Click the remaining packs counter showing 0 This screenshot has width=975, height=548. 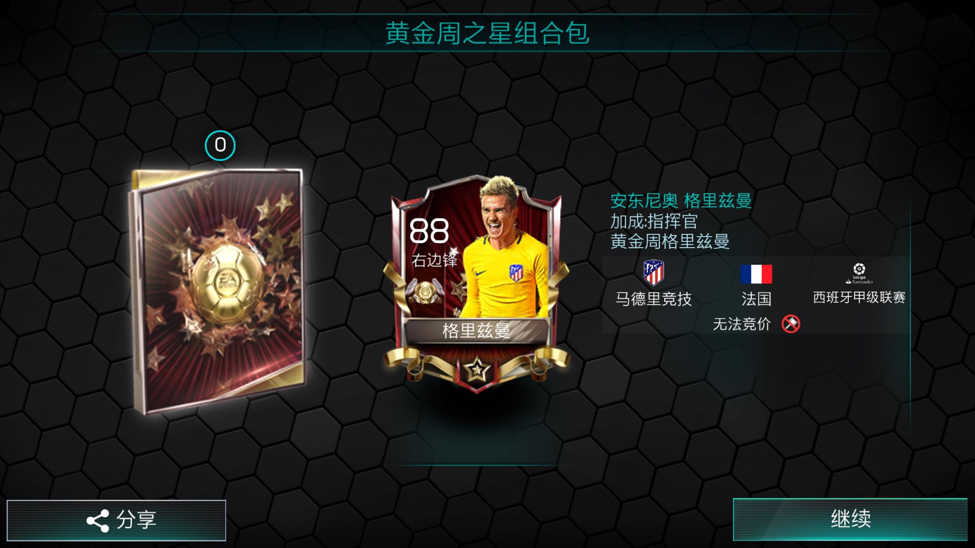pos(220,145)
